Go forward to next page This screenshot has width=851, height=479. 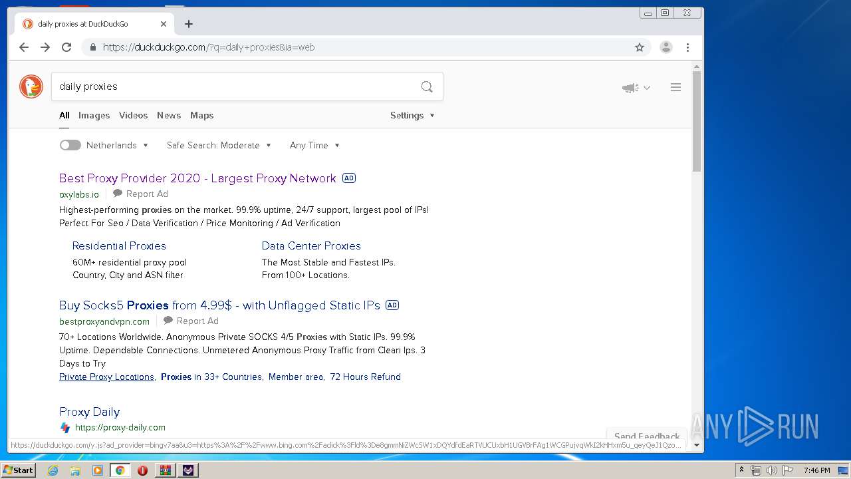(x=45, y=47)
